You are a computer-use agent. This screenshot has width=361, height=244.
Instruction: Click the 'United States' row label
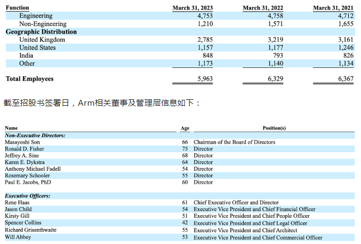pos(37,48)
